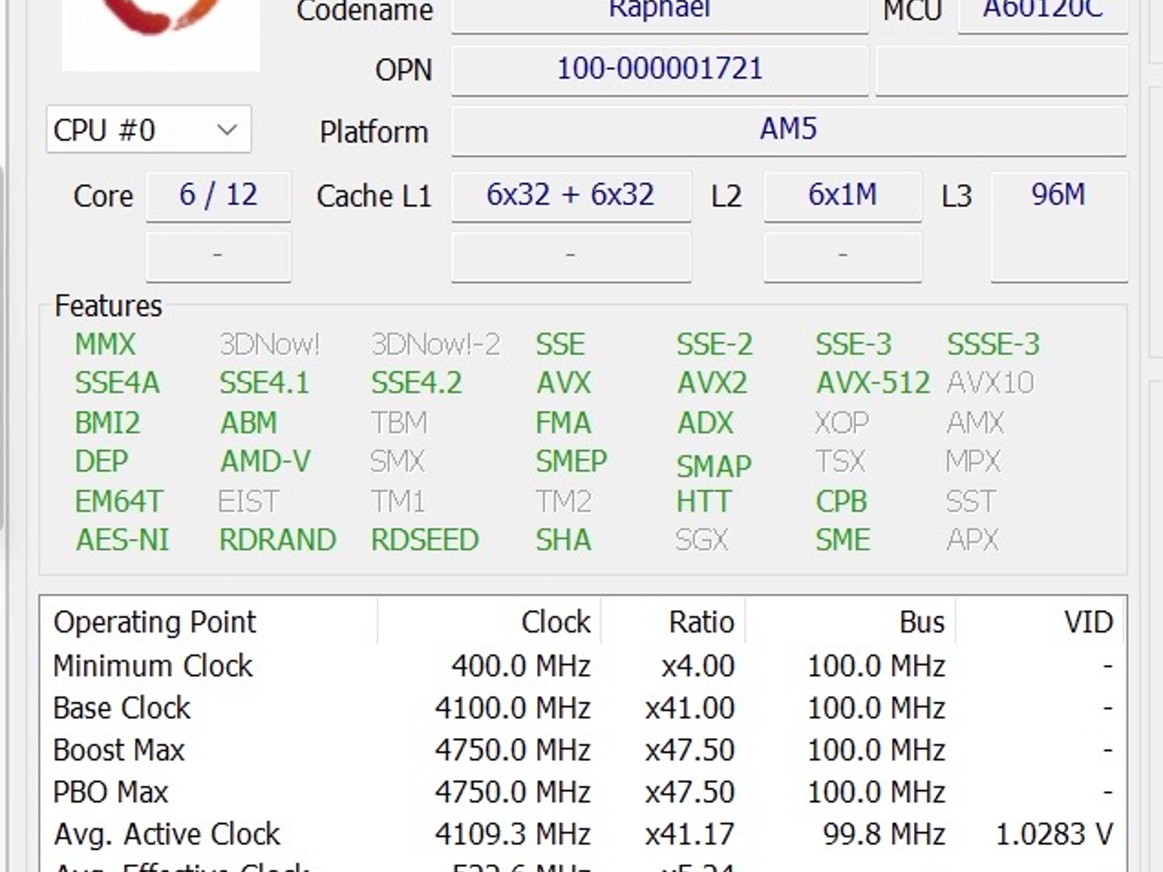Click the SSSE-3 feature label
Viewport: 1163px width, 872px height.
tap(993, 344)
